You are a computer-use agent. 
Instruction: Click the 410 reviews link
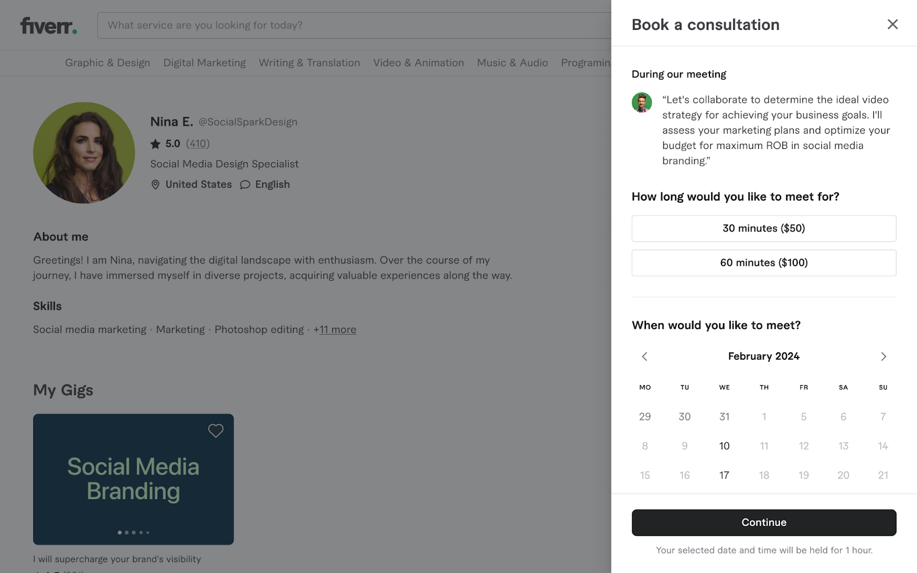(x=198, y=144)
